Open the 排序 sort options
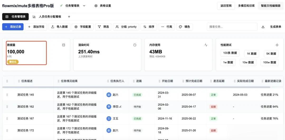285x140 pixels. (149, 27)
